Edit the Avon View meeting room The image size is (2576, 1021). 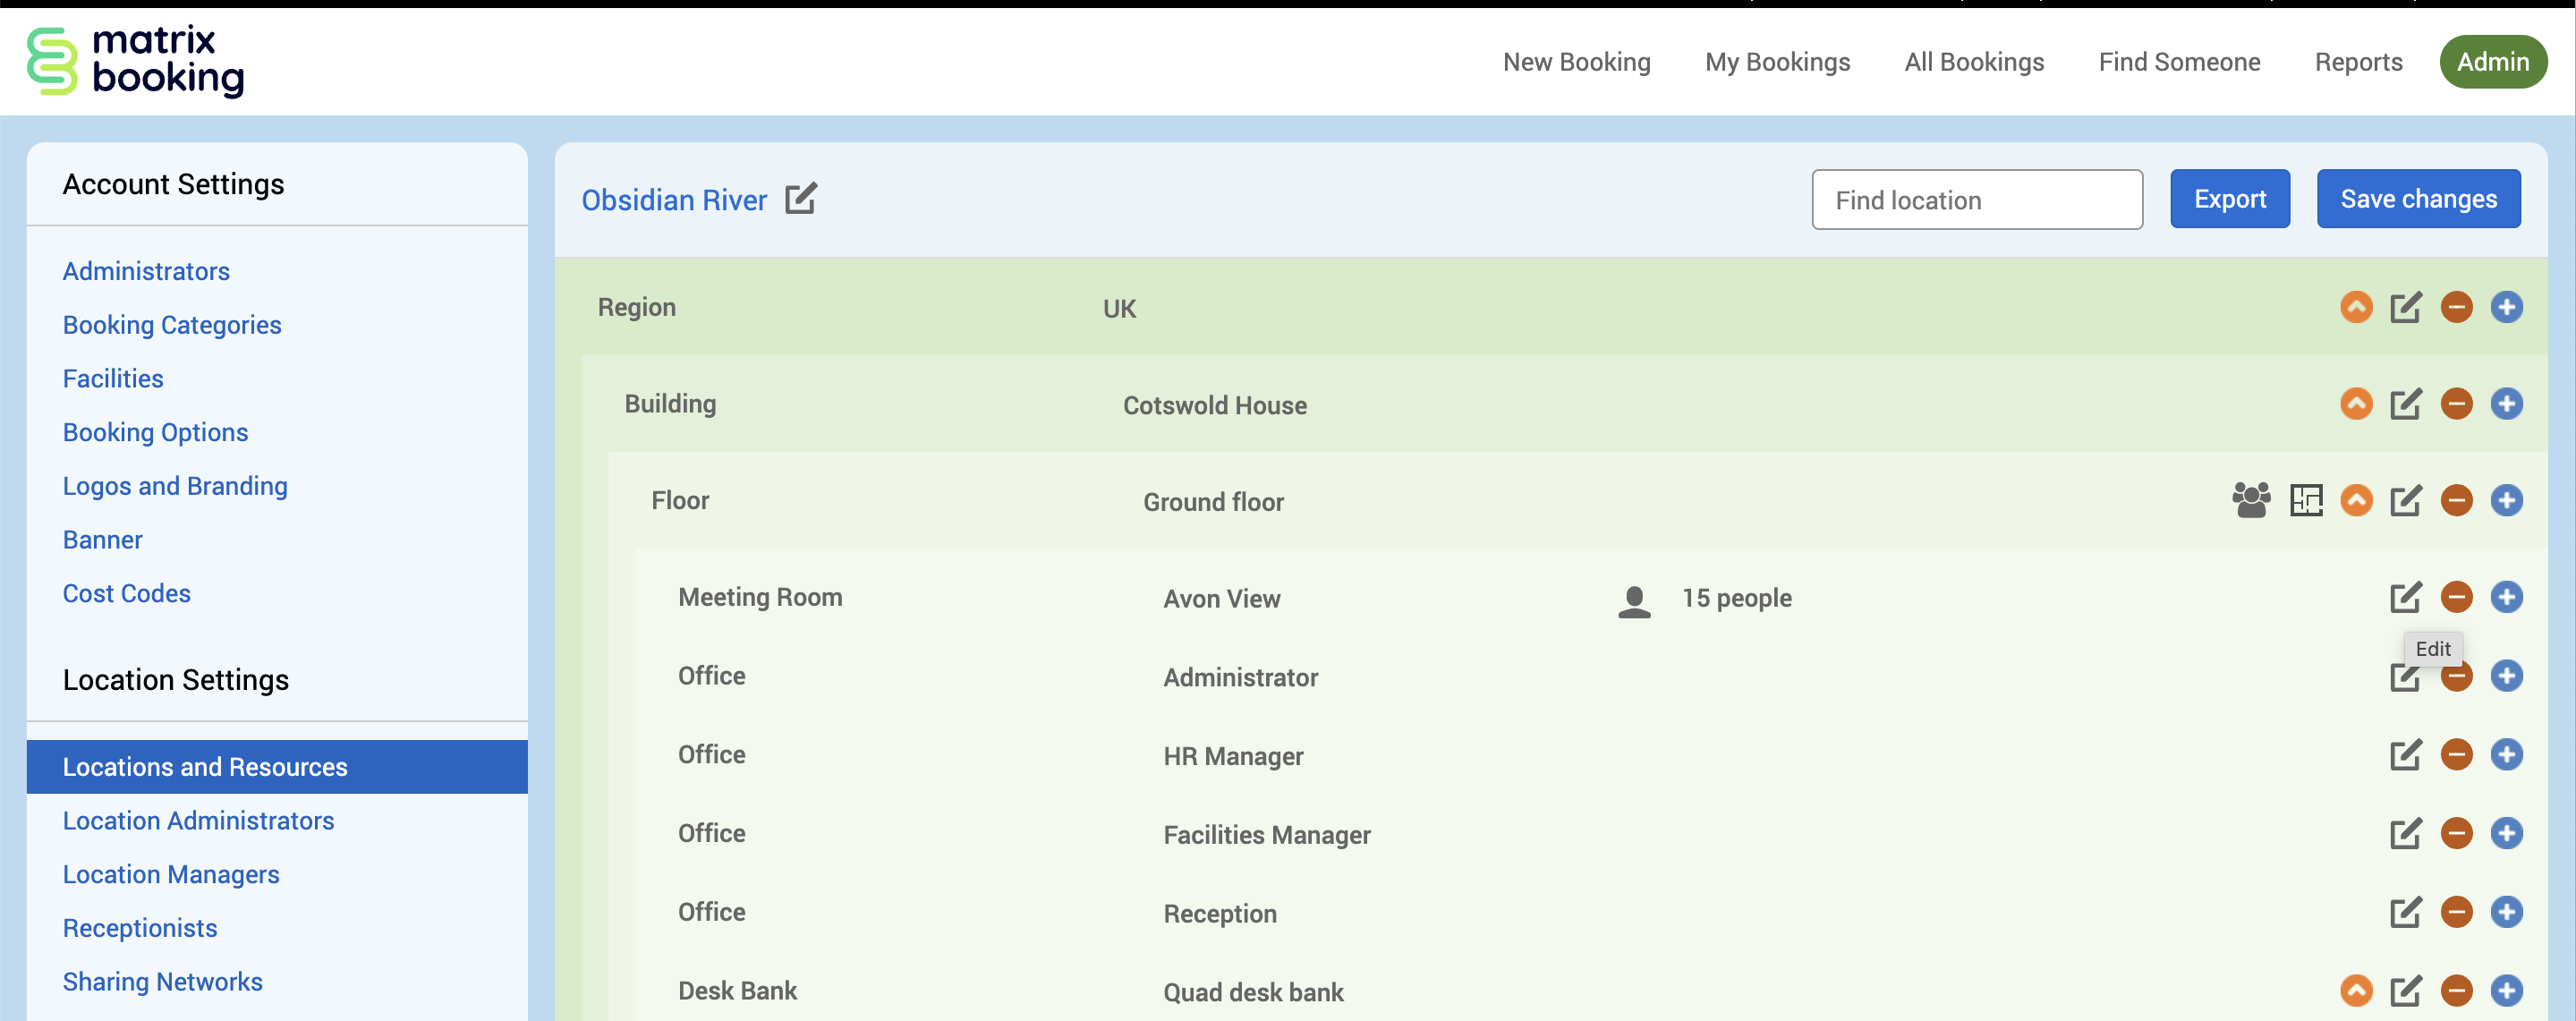(x=2405, y=597)
